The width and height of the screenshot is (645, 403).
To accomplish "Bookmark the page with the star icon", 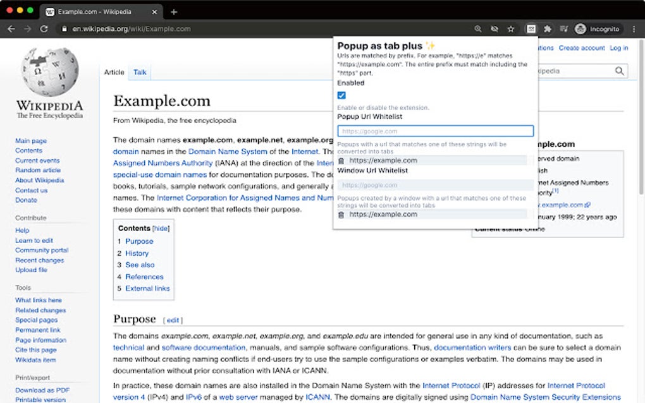I will [510, 28].
